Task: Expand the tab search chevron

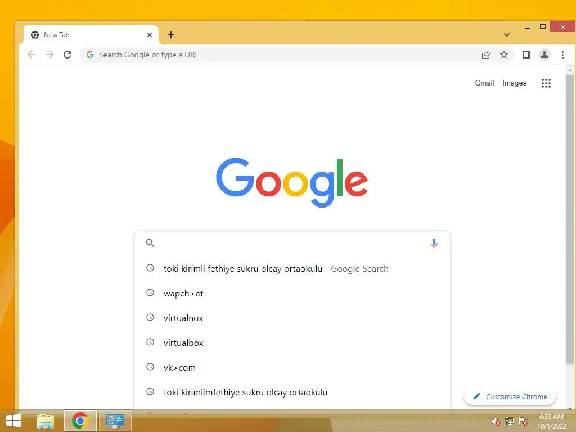Action: 507,35
